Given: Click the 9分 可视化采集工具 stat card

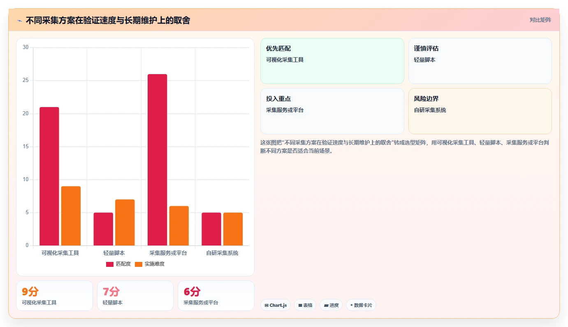Looking at the screenshot, I should pos(54,296).
